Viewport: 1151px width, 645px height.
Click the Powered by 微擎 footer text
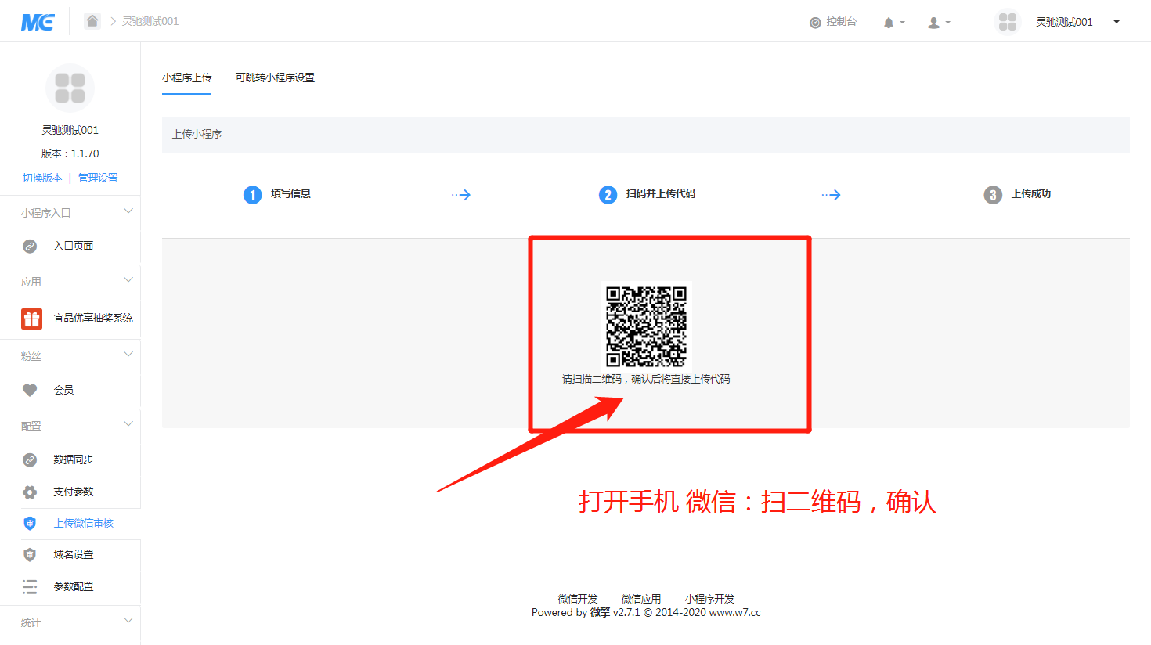pos(646,612)
